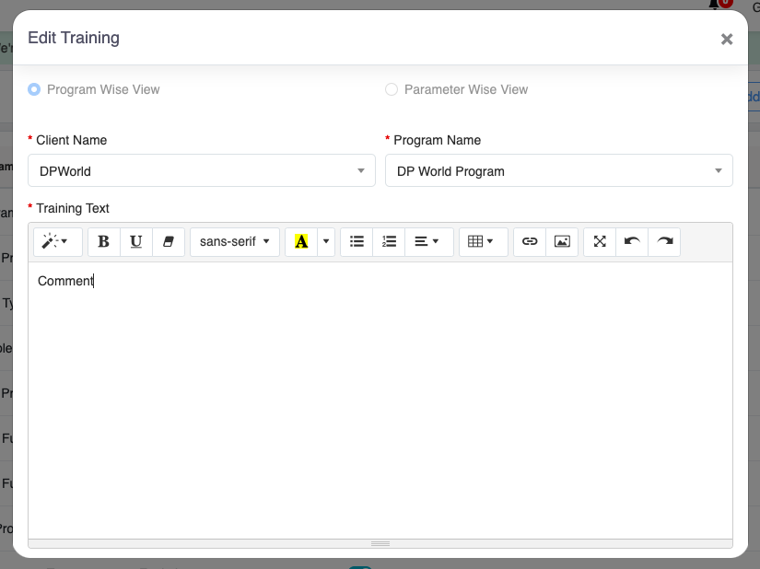Click the insert picture icon

[562, 241]
